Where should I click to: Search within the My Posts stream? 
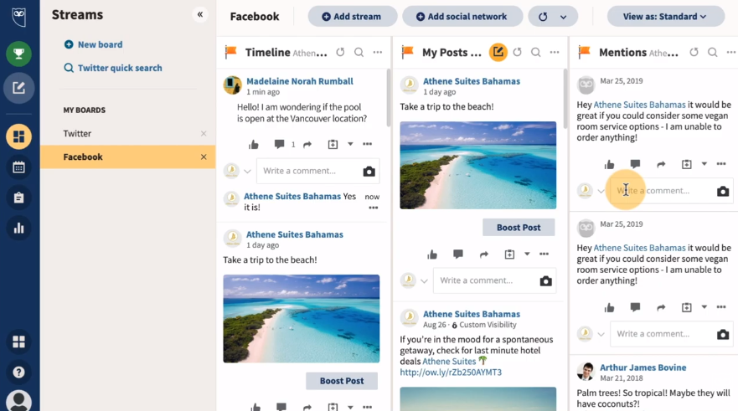point(536,52)
